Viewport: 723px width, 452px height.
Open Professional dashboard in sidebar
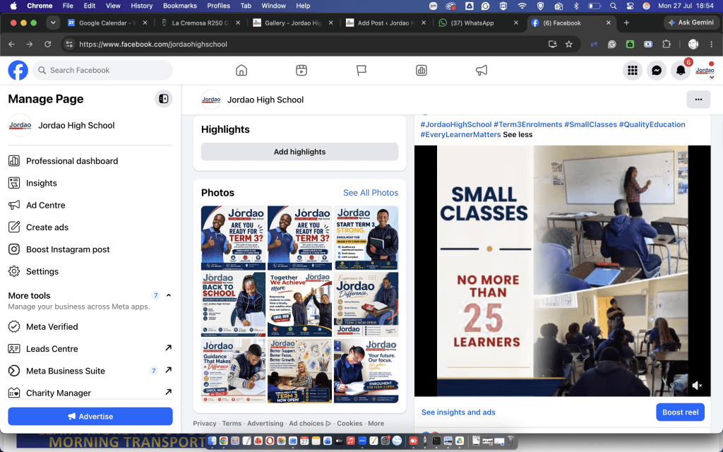point(90,161)
